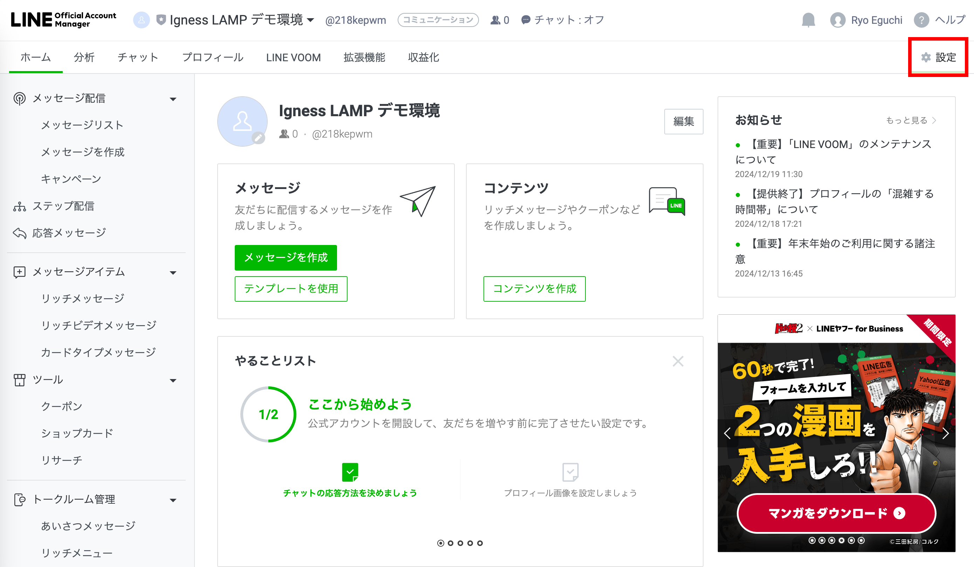The height and width of the screenshot is (567, 974).
Task: Select second dot in やることリスト pagination
Action: pos(450,543)
